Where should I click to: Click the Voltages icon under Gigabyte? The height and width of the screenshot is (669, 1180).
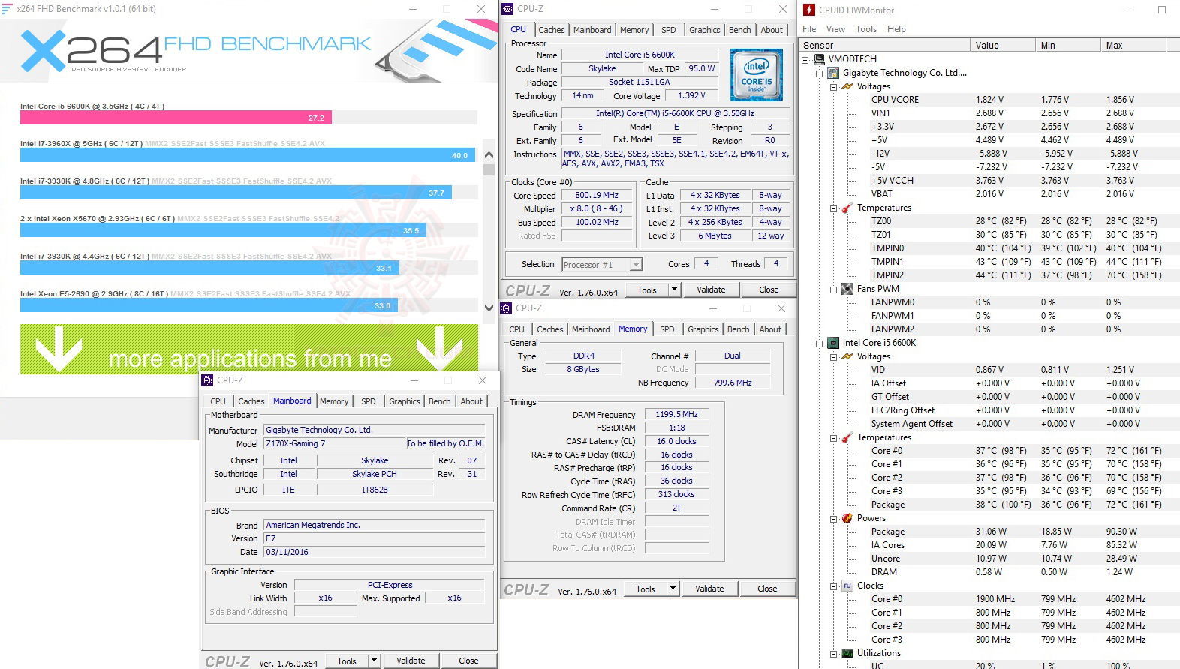[847, 86]
